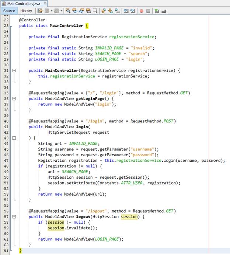Collapse the logout method fold at line 57
The width and height of the screenshot is (230, 255).
14,217
